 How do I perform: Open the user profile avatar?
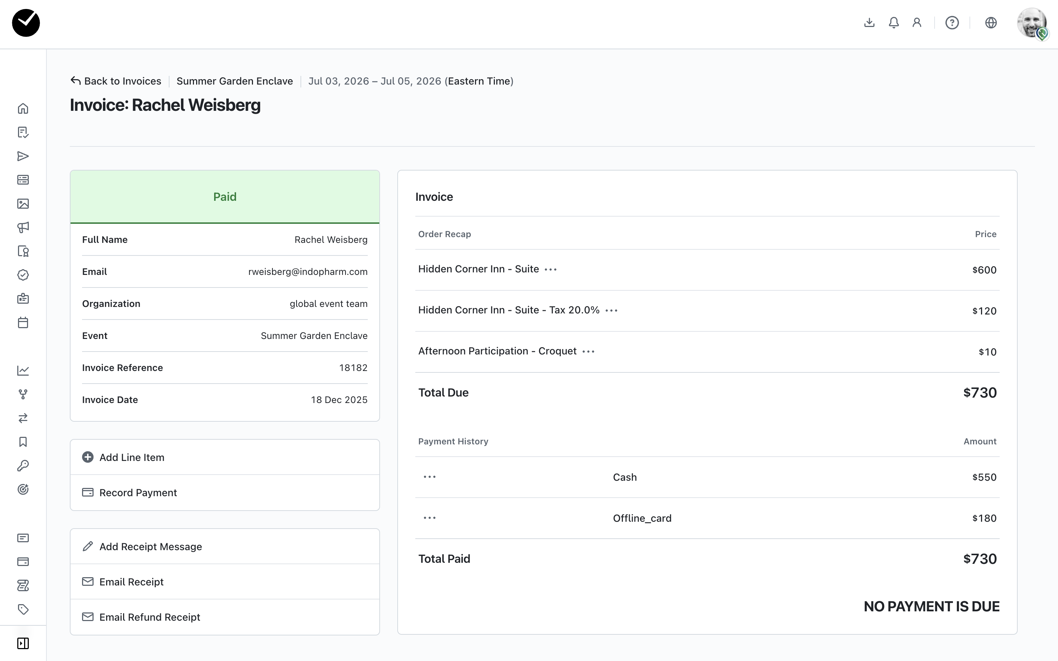tap(1031, 23)
